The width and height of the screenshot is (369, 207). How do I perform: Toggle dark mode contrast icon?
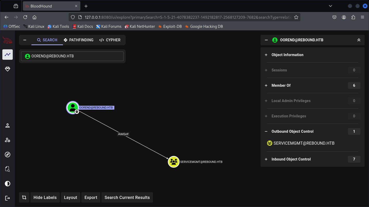coord(8,184)
